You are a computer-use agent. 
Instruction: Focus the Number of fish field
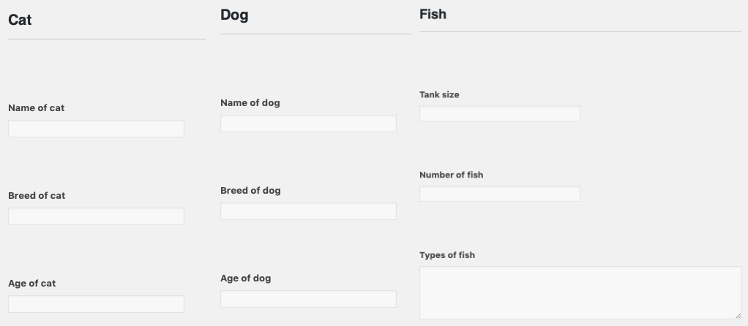500,194
